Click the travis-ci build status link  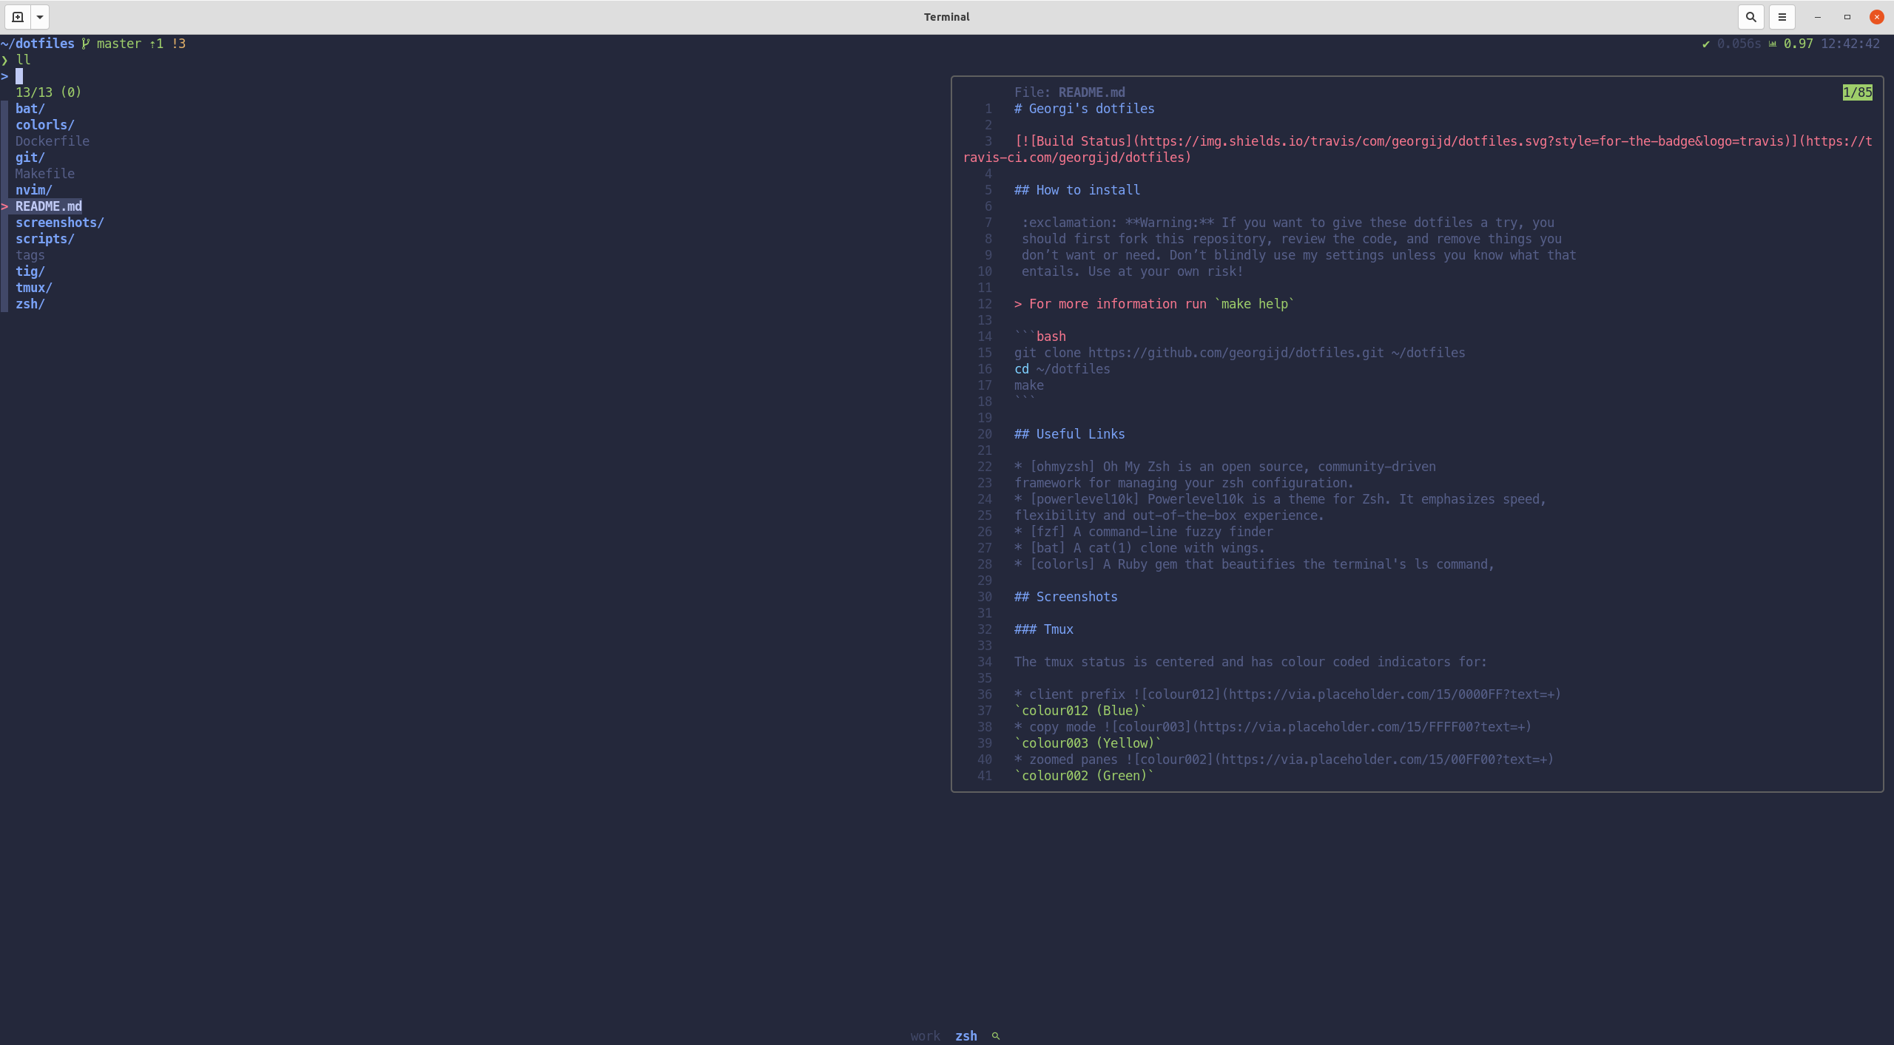click(1076, 158)
